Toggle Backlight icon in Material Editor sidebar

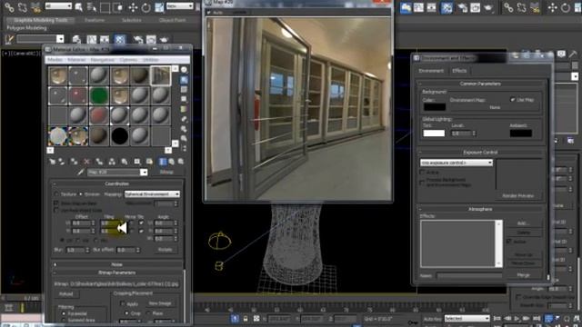pos(184,80)
